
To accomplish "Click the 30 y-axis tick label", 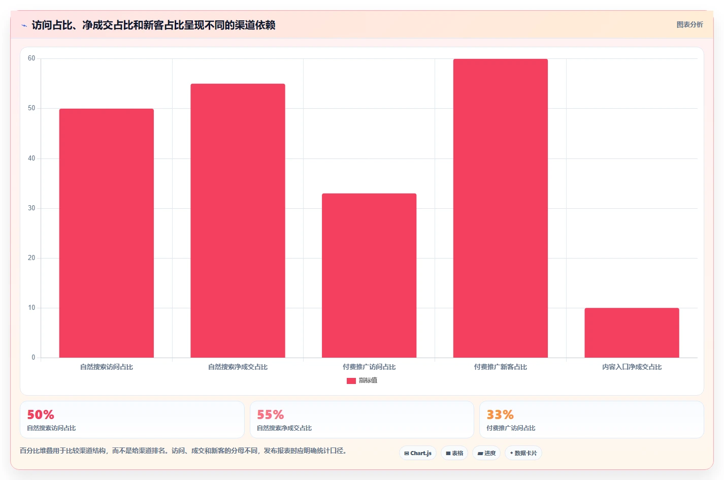I will pos(31,208).
